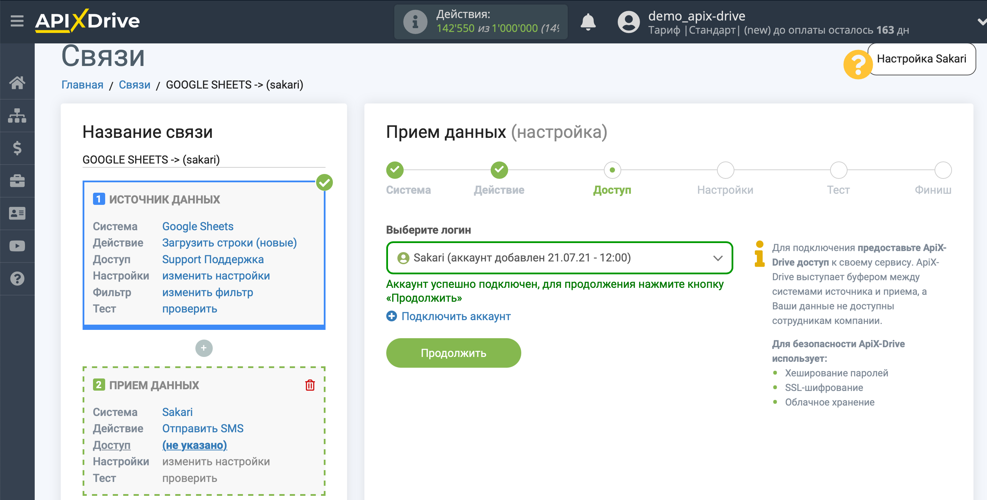Click the yellow info icon beside instructions
Screen dimensions: 987x500
click(x=759, y=254)
